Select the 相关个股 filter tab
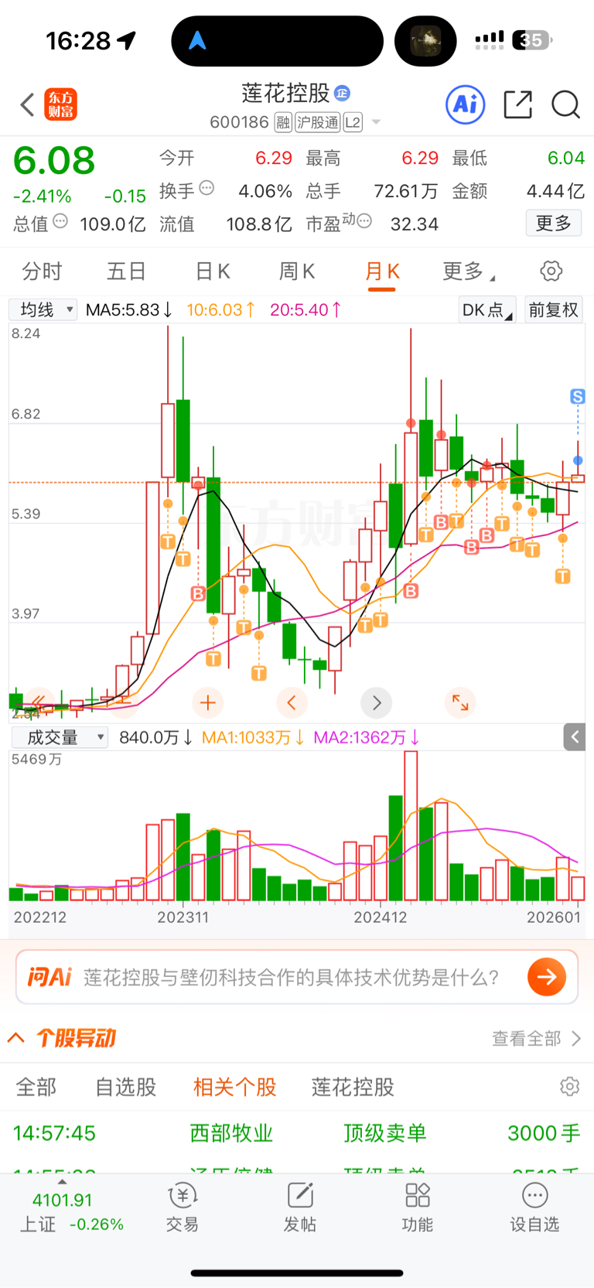 click(x=235, y=1087)
